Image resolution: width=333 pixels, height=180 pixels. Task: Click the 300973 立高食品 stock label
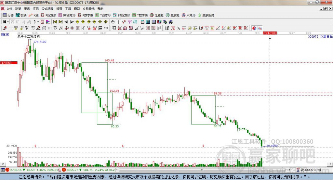(320, 36)
